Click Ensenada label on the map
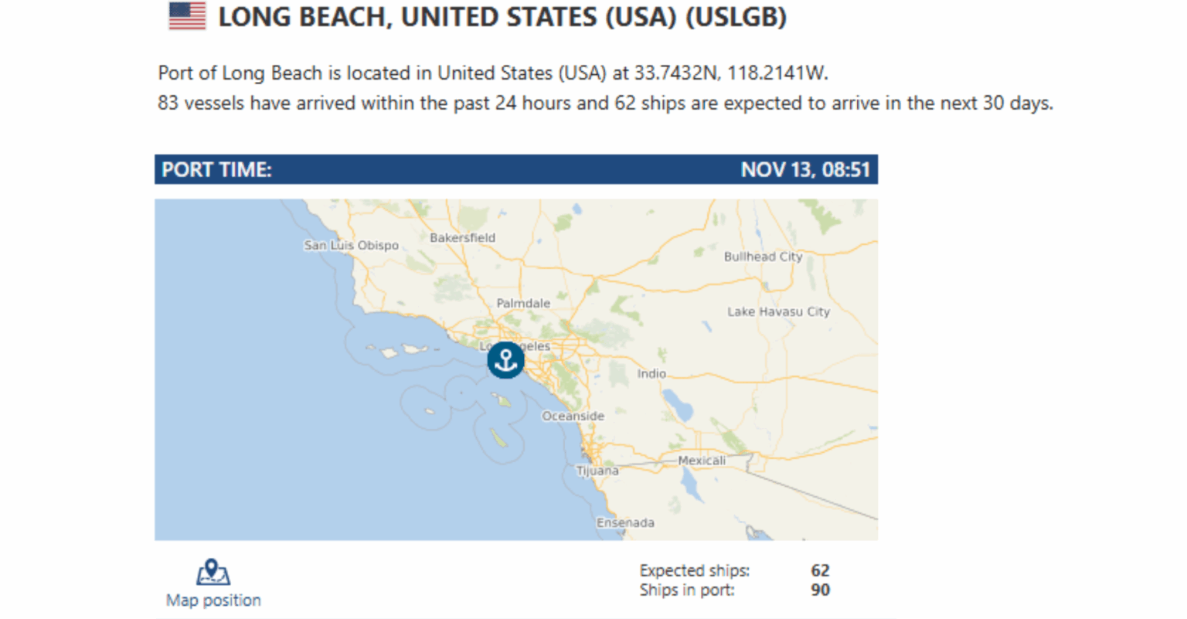Viewport: 1187px width, 619px height. pos(625,523)
